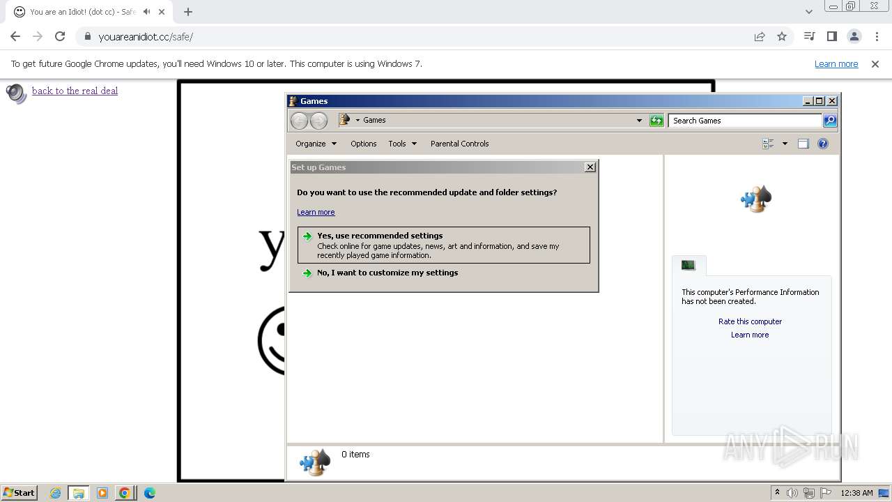Launch Internet Explorer from taskbar

tap(56, 493)
